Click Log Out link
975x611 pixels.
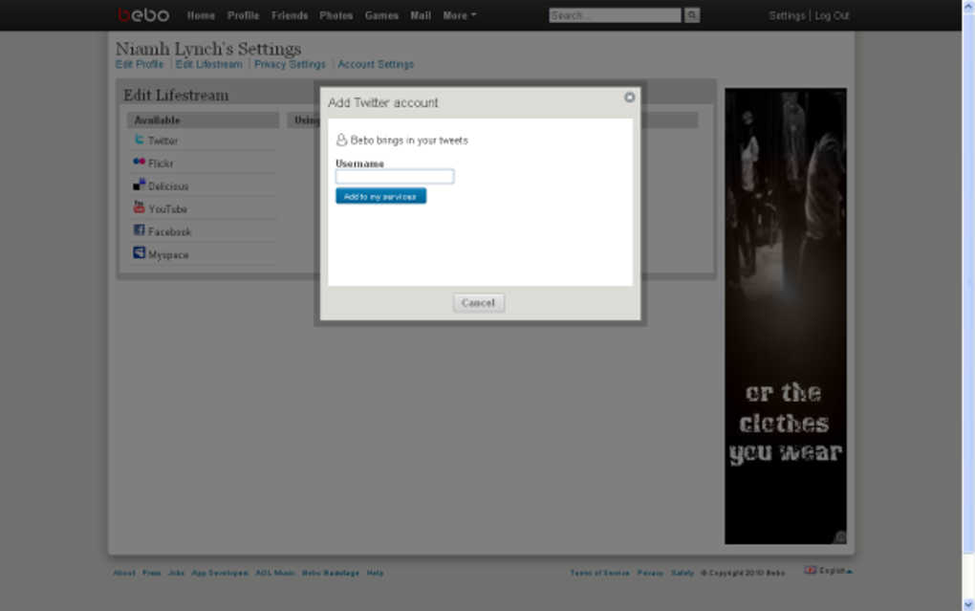click(x=832, y=15)
